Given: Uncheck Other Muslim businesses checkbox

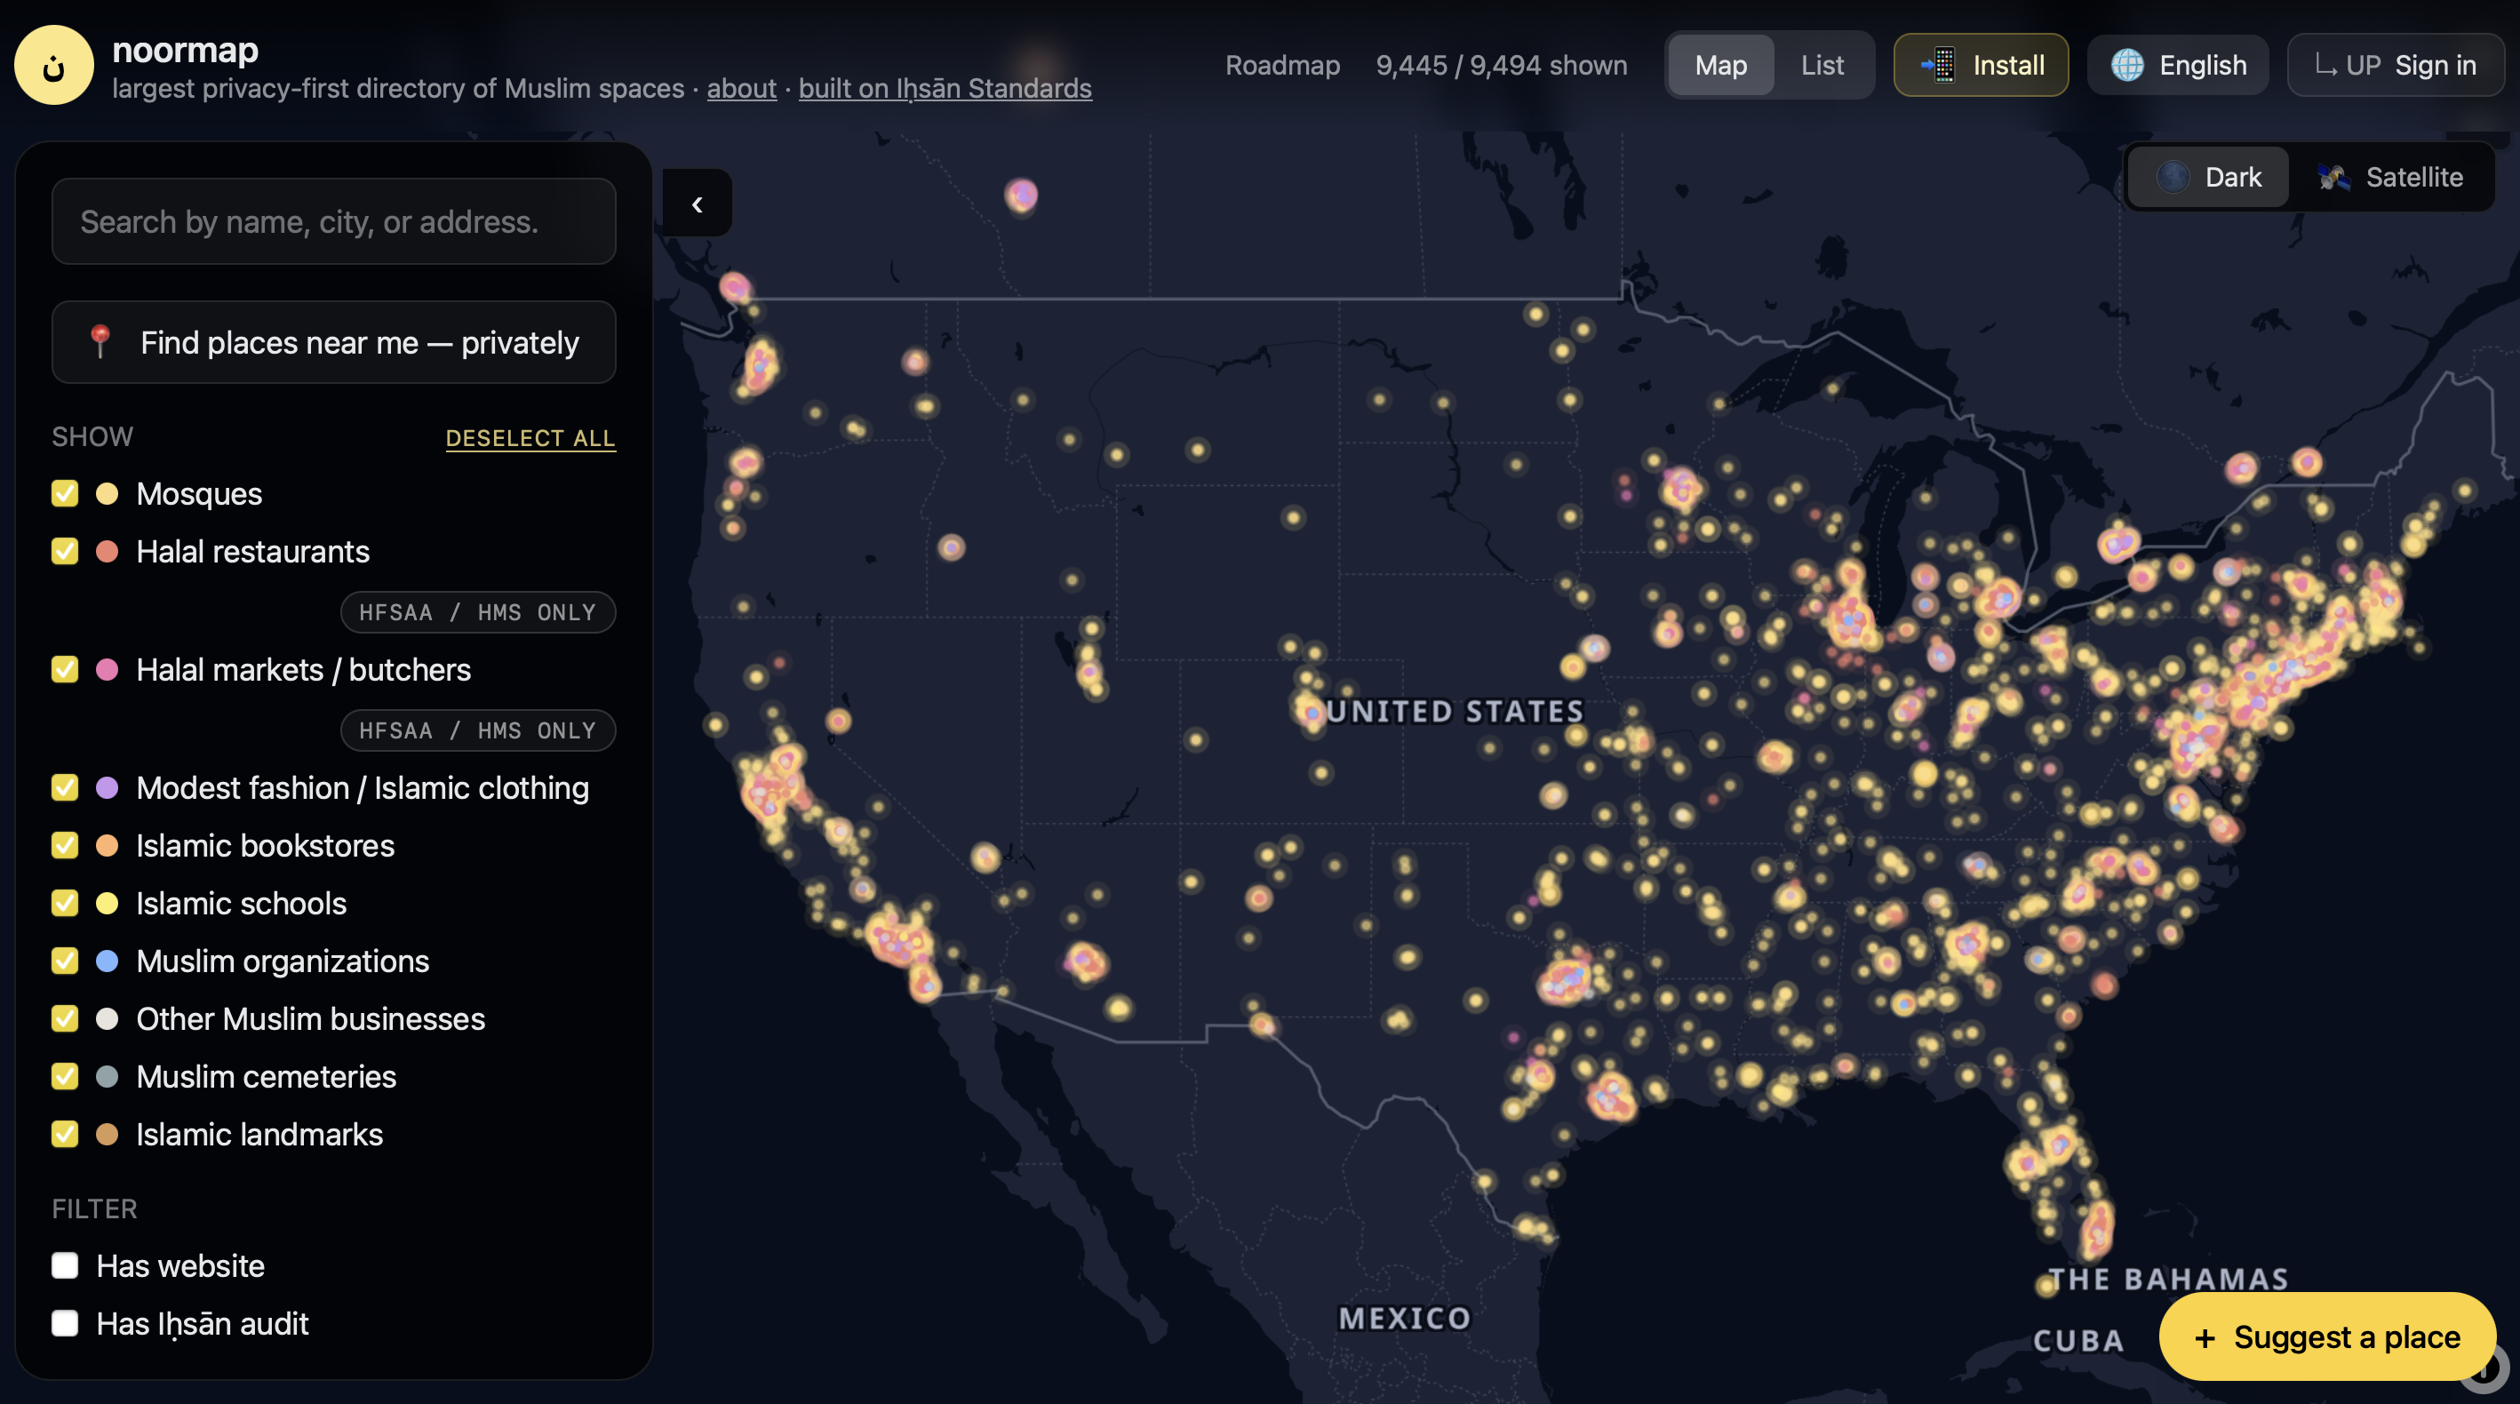Looking at the screenshot, I should (65, 1018).
